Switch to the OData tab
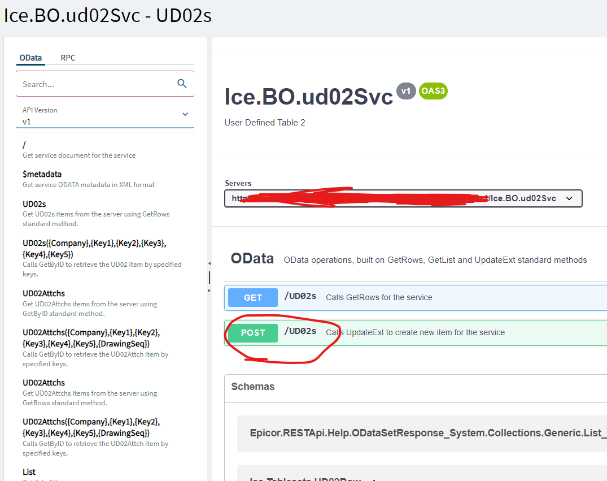The height and width of the screenshot is (481, 607). coord(30,58)
